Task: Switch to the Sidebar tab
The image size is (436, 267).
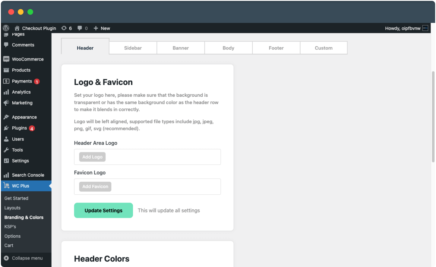Action: click(x=133, y=48)
